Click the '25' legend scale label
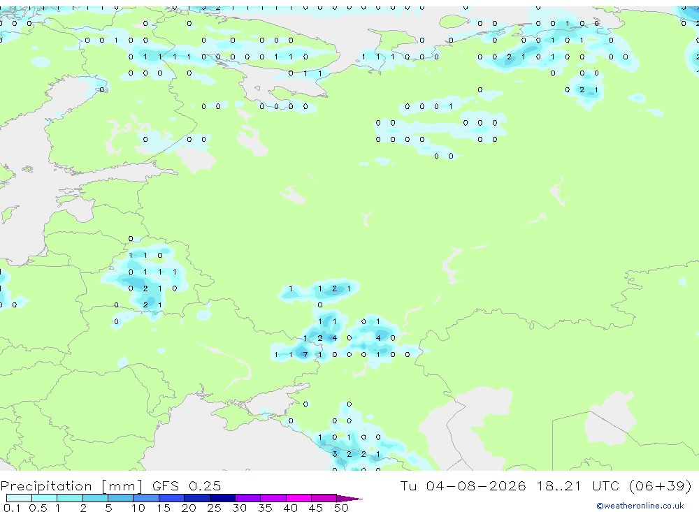Image resolution: width=699 pixels, height=512 pixels. pyautogui.click(x=214, y=508)
